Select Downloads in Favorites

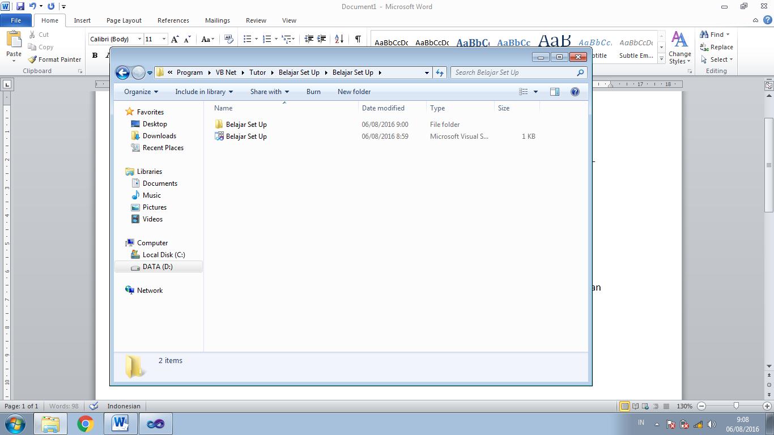(159, 136)
